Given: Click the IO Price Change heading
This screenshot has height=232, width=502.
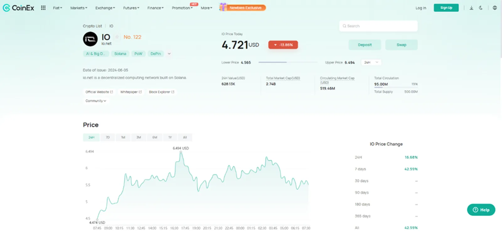Looking at the screenshot, I should click(x=386, y=144).
